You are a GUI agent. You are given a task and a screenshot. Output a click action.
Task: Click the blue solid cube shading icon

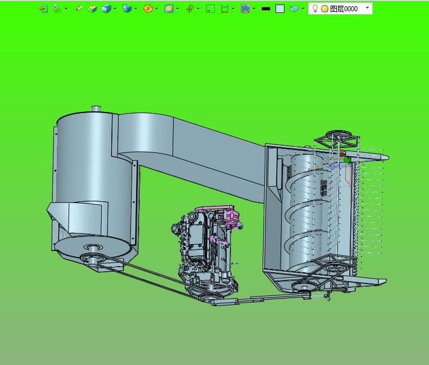106,9
